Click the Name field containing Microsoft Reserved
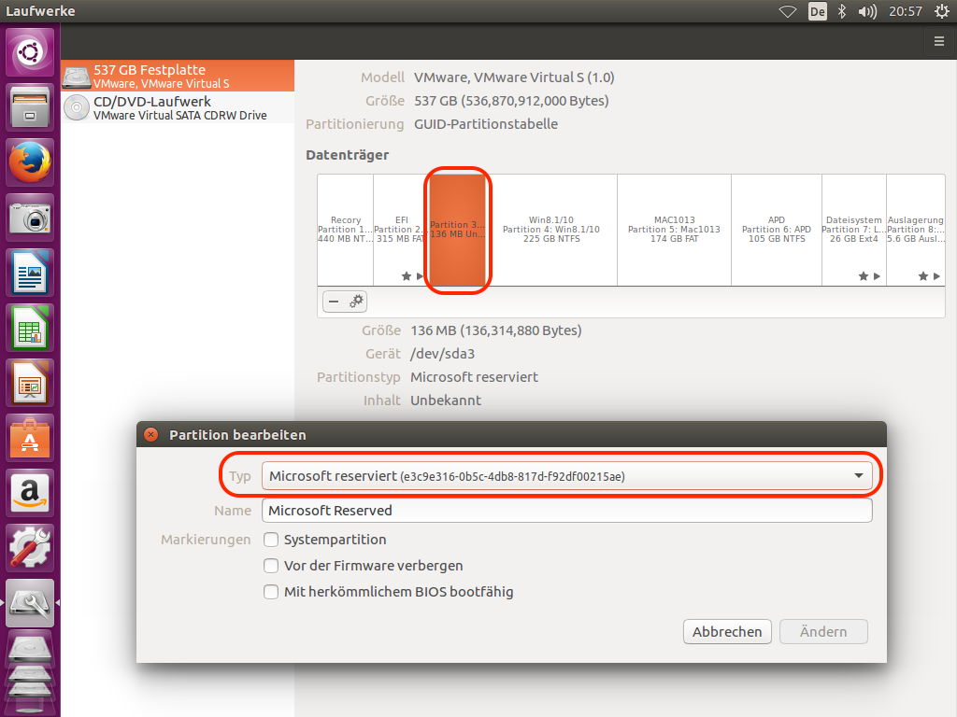The height and width of the screenshot is (717, 957). [x=567, y=511]
